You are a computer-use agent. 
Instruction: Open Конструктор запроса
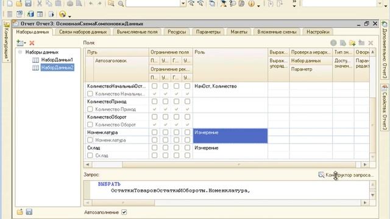point(346,175)
